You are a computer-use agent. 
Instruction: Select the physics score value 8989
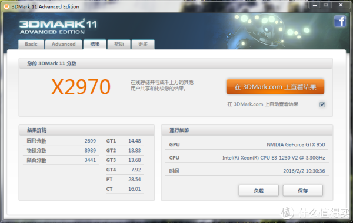coord(90,150)
